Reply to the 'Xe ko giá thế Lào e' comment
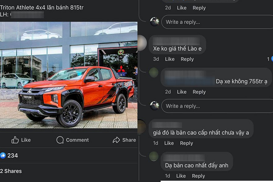This screenshot has height=182, width=273. (x=187, y=59)
